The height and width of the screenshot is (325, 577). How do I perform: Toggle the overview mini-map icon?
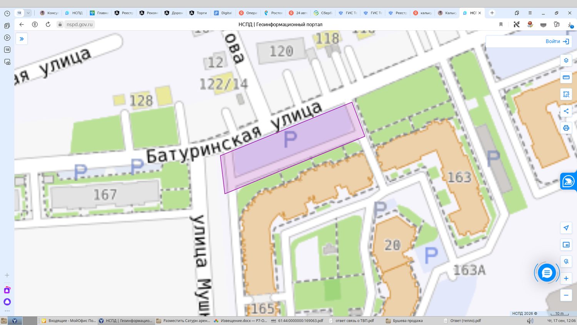566,245
